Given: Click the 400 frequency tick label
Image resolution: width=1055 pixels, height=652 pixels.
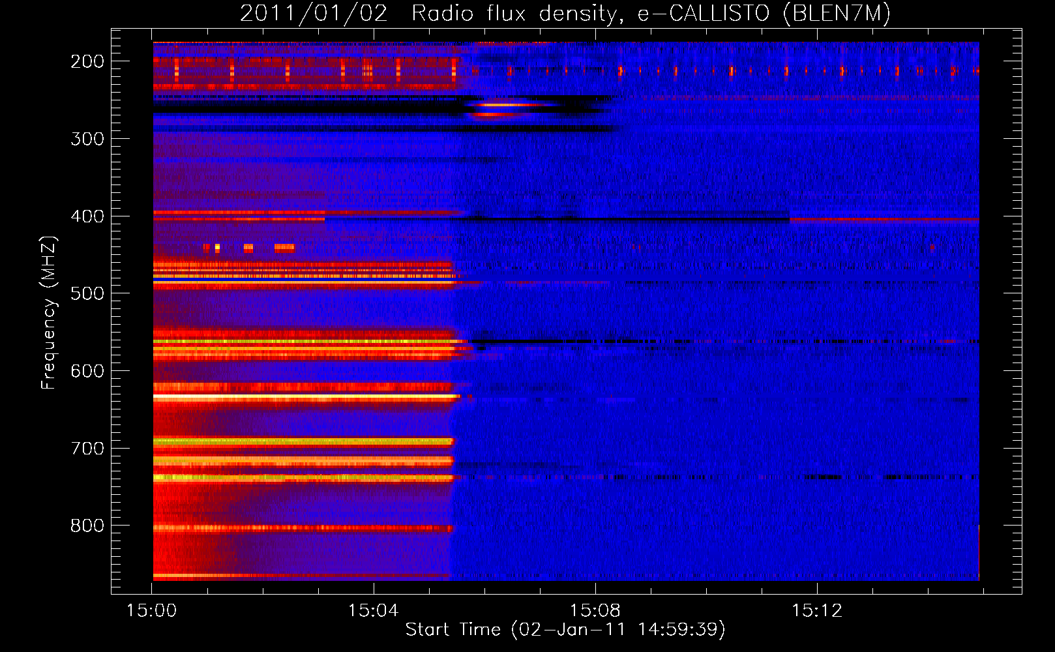Looking at the screenshot, I should [x=87, y=216].
